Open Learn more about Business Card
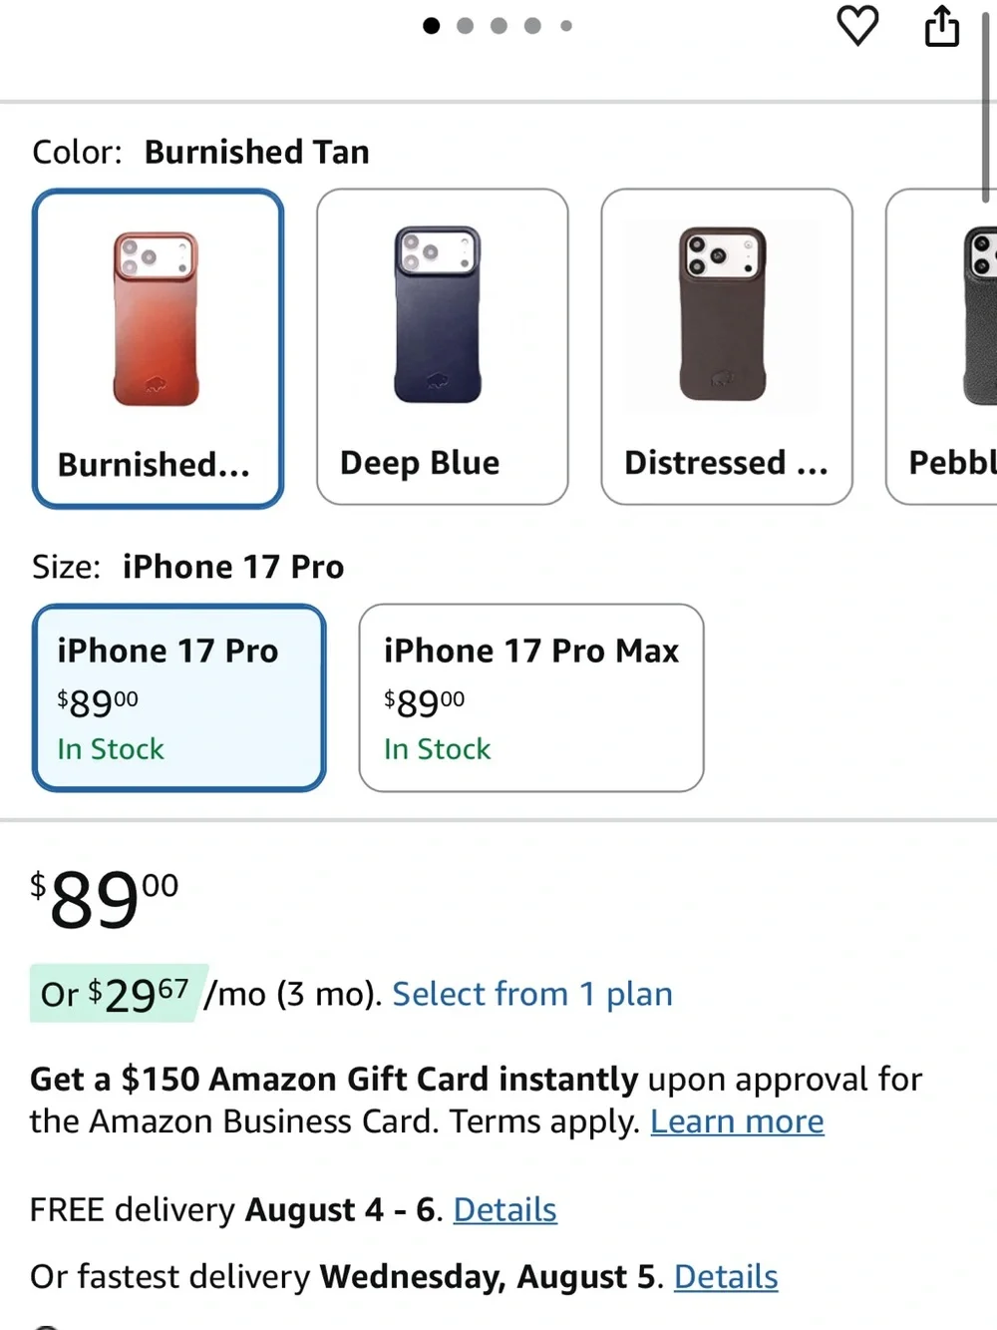Image resolution: width=997 pixels, height=1330 pixels. (737, 1121)
